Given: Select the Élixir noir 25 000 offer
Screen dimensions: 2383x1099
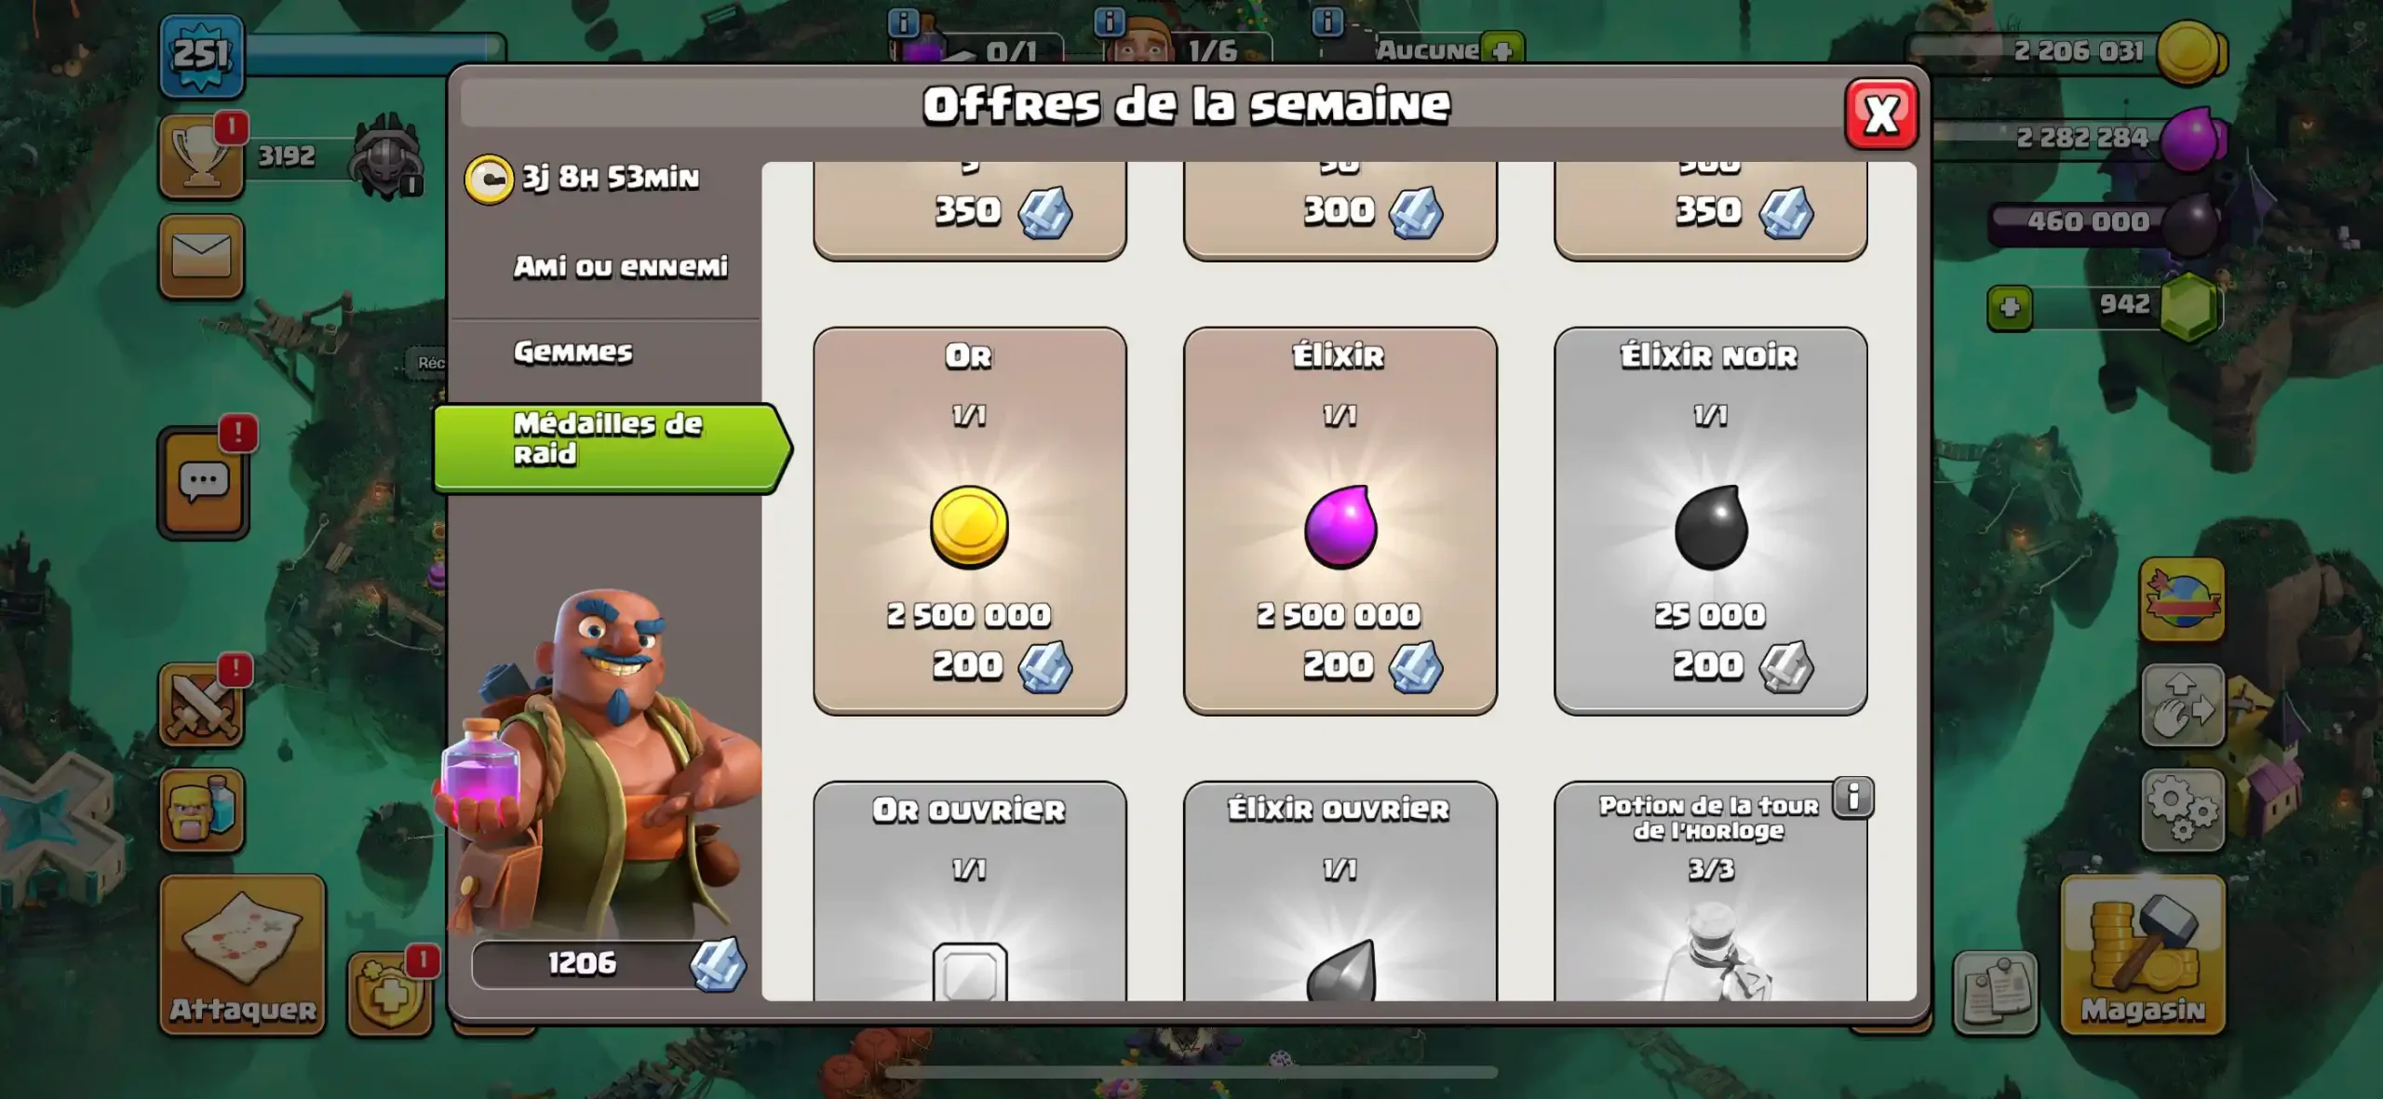Looking at the screenshot, I should (x=1710, y=520).
